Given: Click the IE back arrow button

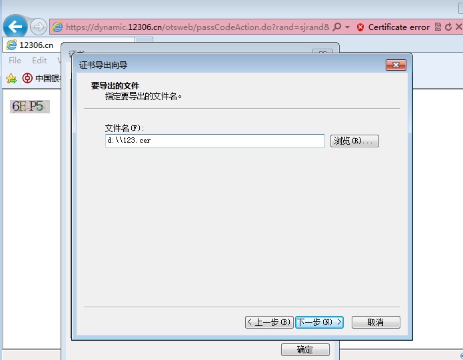Looking at the screenshot, I should coord(15,27).
